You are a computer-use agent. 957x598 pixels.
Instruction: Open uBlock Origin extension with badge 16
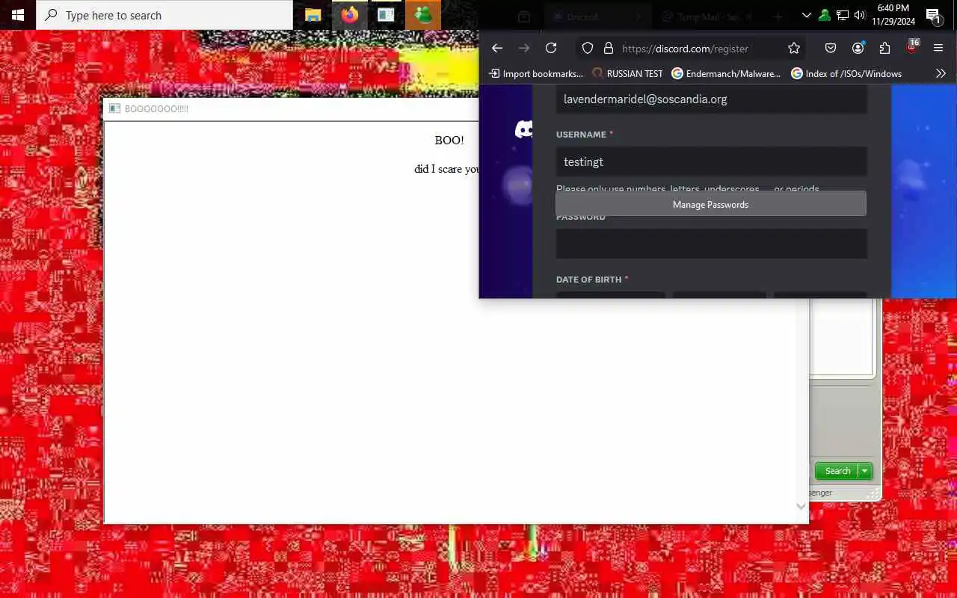tap(911, 49)
